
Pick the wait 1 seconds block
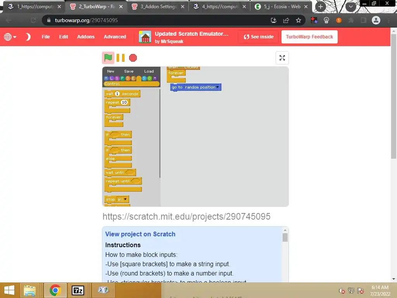pos(122,94)
